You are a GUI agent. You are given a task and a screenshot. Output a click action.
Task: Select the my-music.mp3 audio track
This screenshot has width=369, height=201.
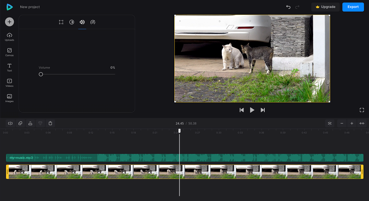point(185,158)
